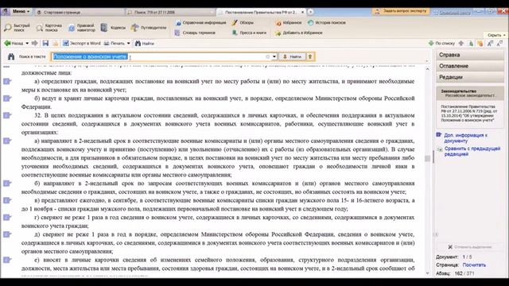Screen dimensions: 509x286
Task: Expand the Назад history dropdown arrow
Action: 27,43
